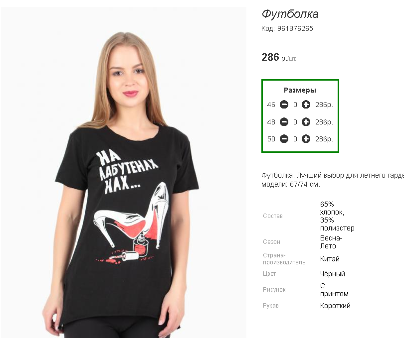Screen dimensions: 404x338
Task: Click the Футболка product title
Action: (290, 14)
